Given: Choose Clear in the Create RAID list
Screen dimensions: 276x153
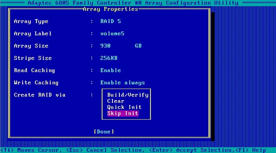Looking at the screenshot, I should (x=116, y=101).
